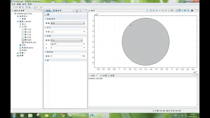Collapse the Object Type section
The image size is (210, 118).
pos(46,19)
